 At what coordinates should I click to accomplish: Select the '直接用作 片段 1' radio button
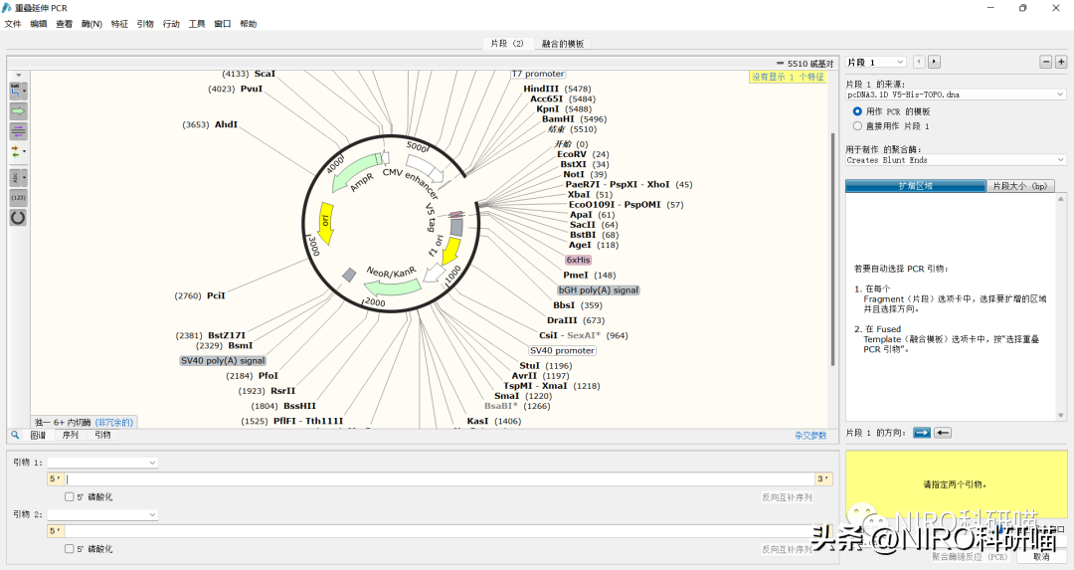[857, 126]
